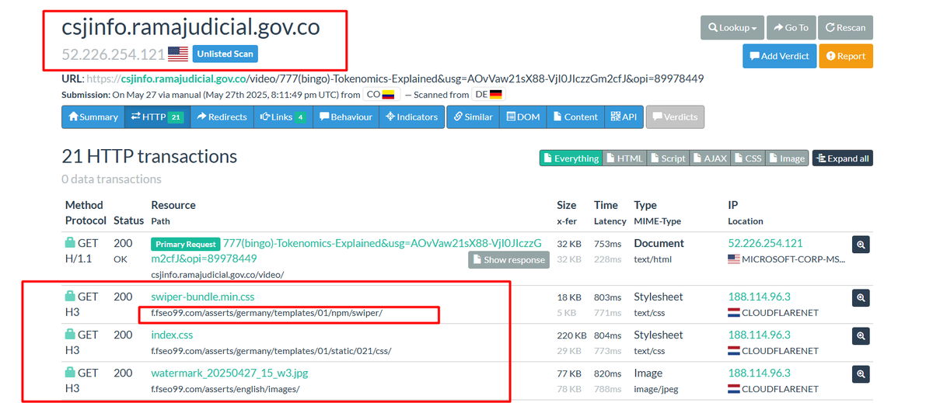
Task: Click the 188.114.96.3 IP in the watermark row
Action: point(759,373)
